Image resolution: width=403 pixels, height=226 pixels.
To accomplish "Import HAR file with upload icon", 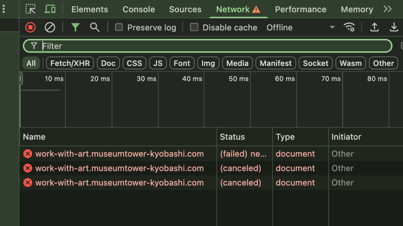I will click(375, 27).
